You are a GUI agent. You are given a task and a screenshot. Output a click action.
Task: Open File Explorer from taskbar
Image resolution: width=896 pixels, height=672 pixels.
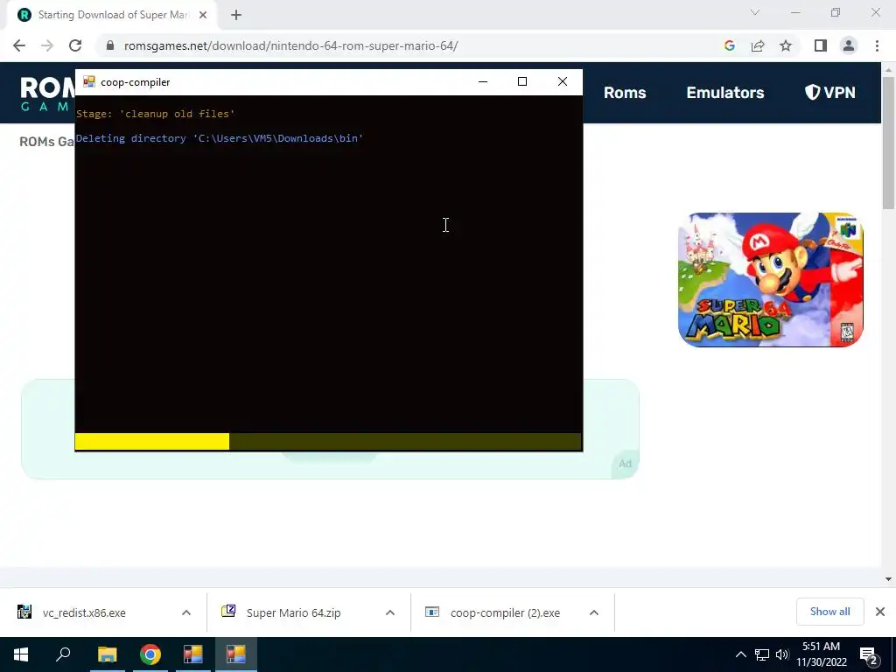tap(107, 654)
